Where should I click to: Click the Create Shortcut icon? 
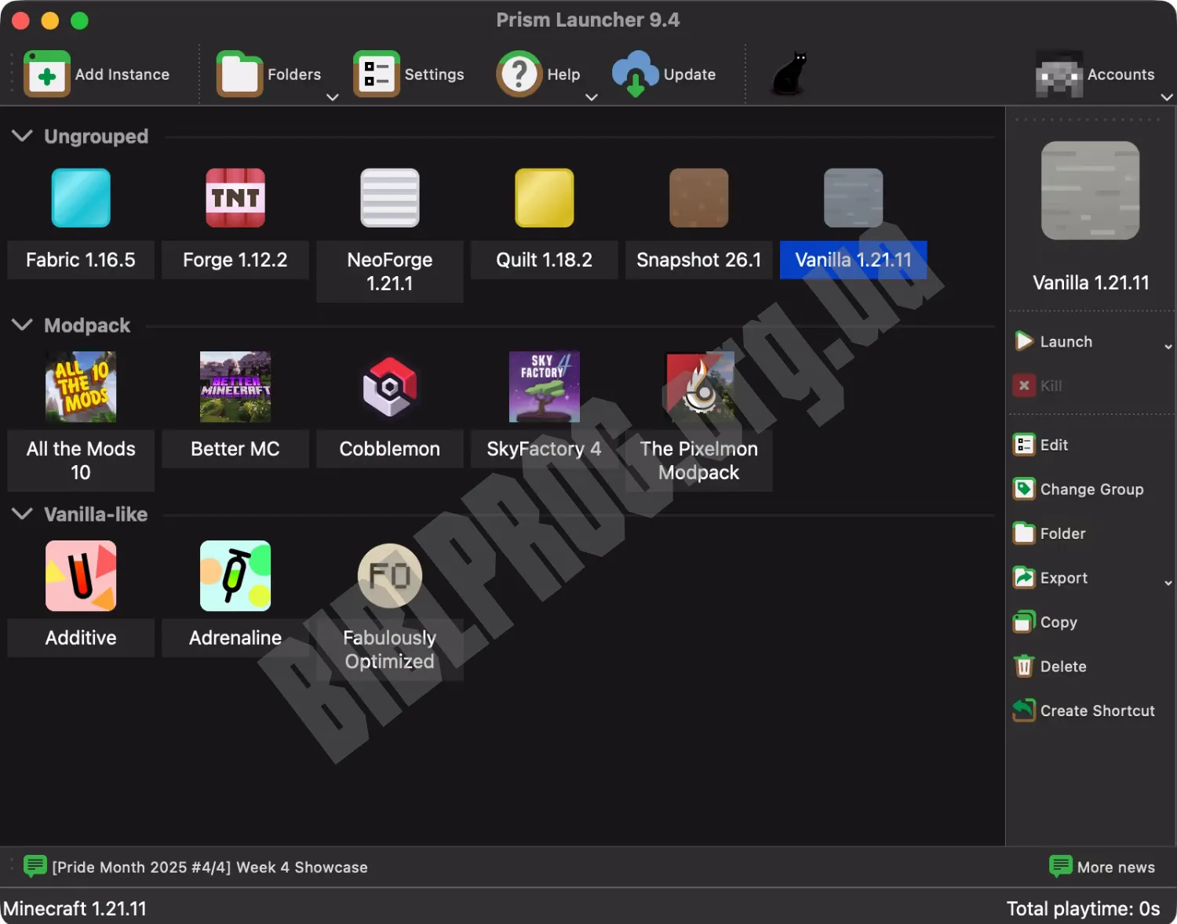click(1024, 711)
